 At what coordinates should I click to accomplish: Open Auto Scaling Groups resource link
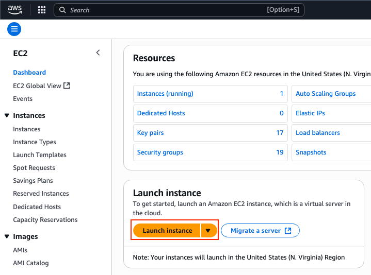pyautogui.click(x=326, y=94)
